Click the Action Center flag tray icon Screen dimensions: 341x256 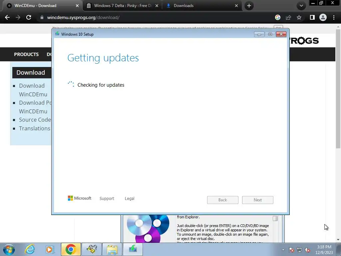coord(291,250)
